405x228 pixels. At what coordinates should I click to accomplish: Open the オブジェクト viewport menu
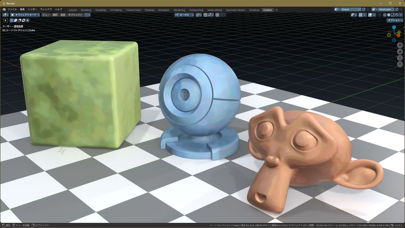pos(75,15)
